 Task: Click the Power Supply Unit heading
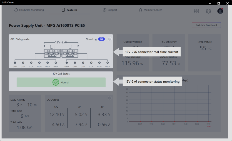coord(47,26)
